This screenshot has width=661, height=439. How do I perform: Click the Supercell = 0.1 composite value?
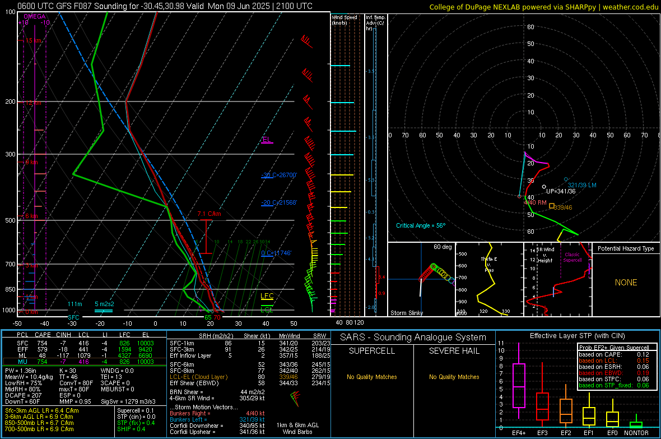coord(136,410)
